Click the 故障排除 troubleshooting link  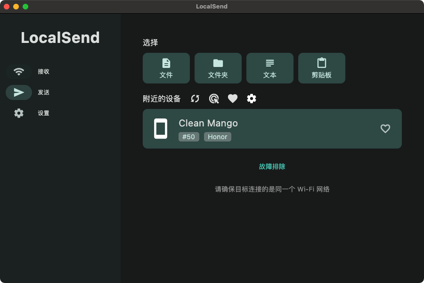tap(272, 166)
